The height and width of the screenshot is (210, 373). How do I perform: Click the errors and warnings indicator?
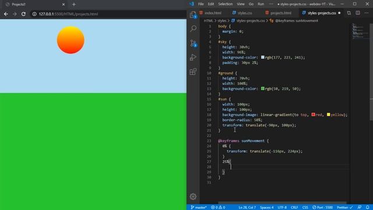click(x=218, y=208)
